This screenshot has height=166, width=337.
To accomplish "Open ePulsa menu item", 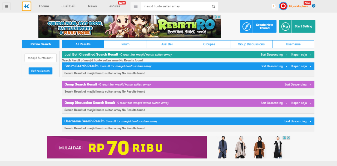I will click(x=115, y=6).
